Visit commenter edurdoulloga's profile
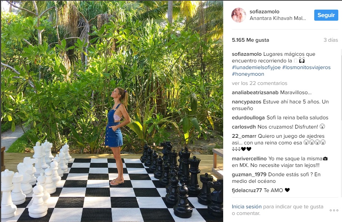The height and width of the screenshot is (222, 342). click(x=248, y=118)
